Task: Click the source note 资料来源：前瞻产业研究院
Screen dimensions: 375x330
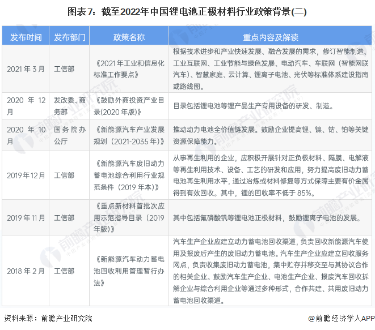Action: coord(48,318)
